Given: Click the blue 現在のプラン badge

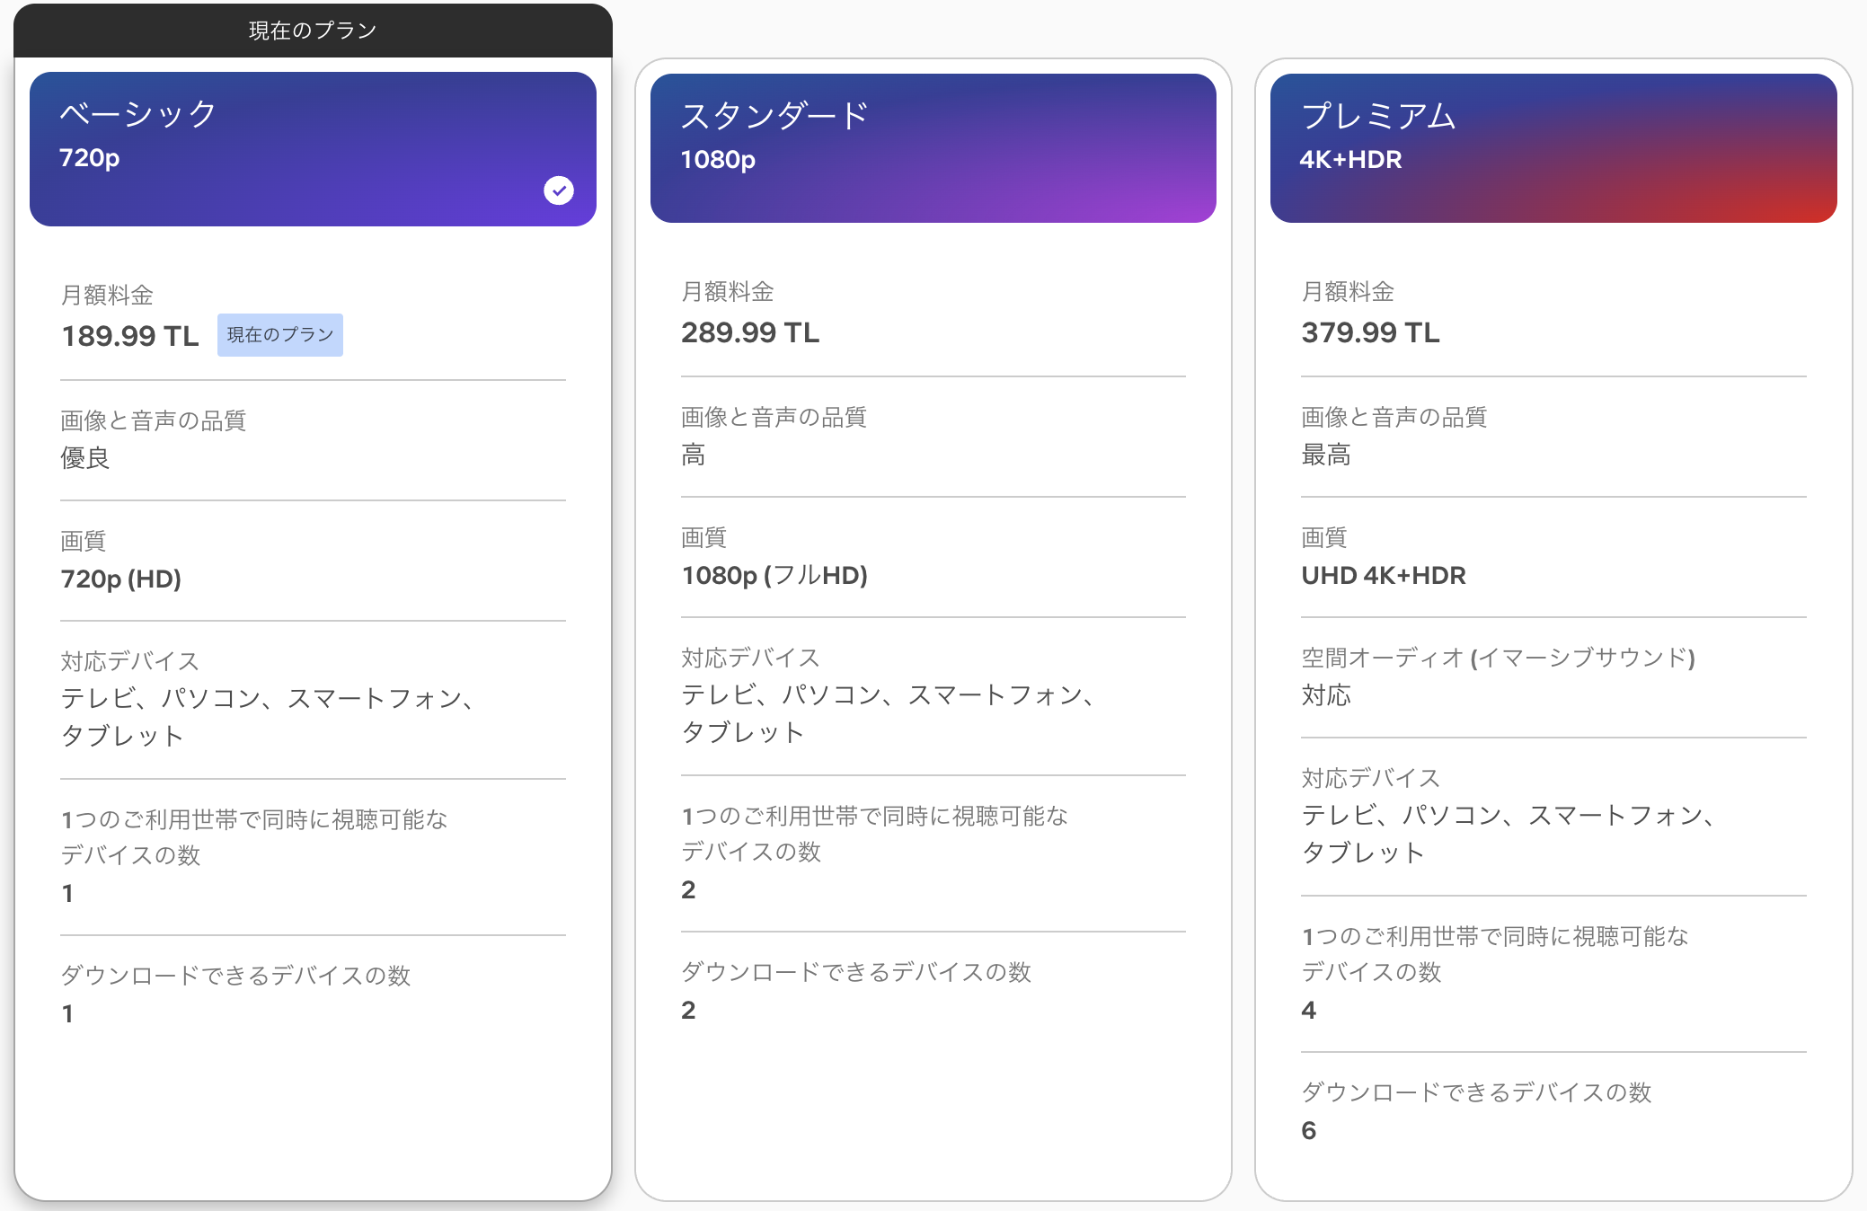Looking at the screenshot, I should point(279,335).
